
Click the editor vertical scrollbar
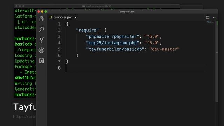(217, 62)
